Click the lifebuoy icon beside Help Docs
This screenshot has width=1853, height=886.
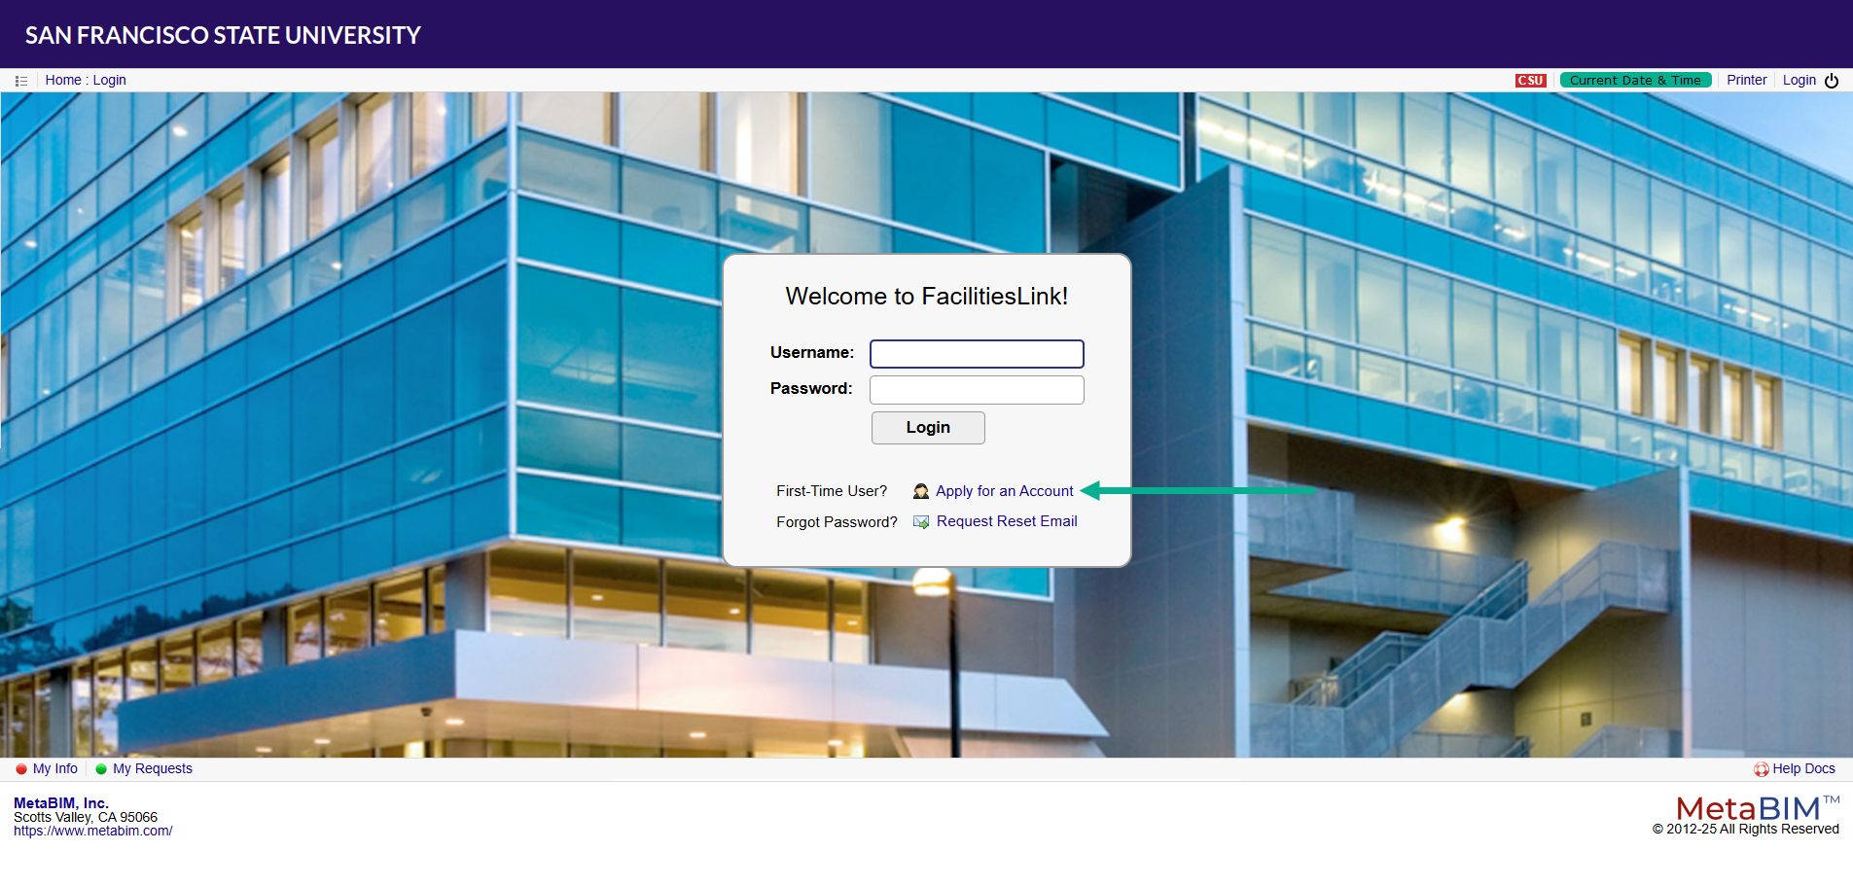[x=1762, y=769]
